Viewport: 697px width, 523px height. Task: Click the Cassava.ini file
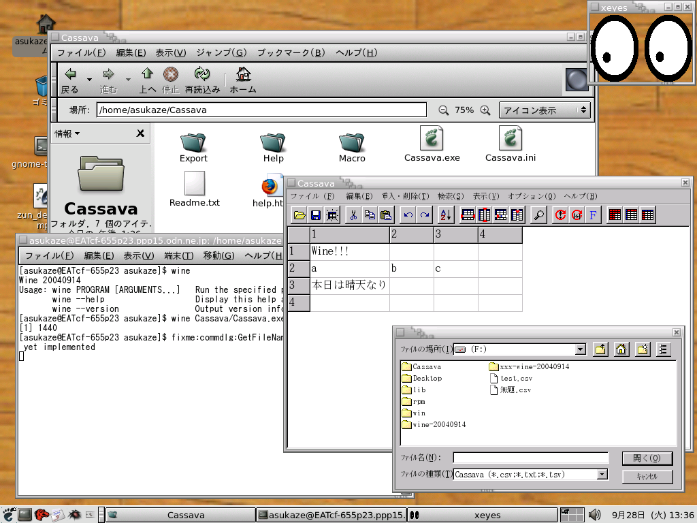510,144
